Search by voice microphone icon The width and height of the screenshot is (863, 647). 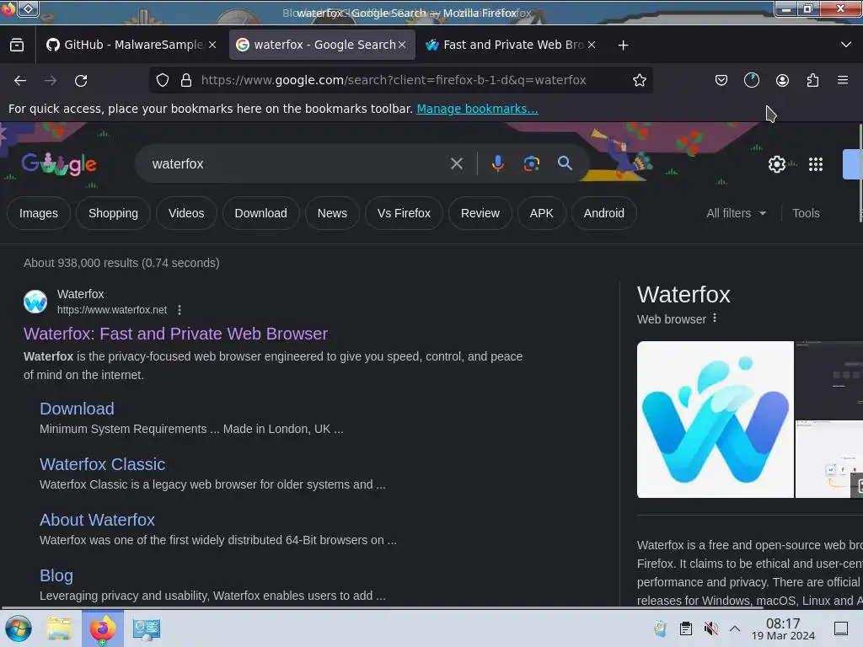pos(497,163)
